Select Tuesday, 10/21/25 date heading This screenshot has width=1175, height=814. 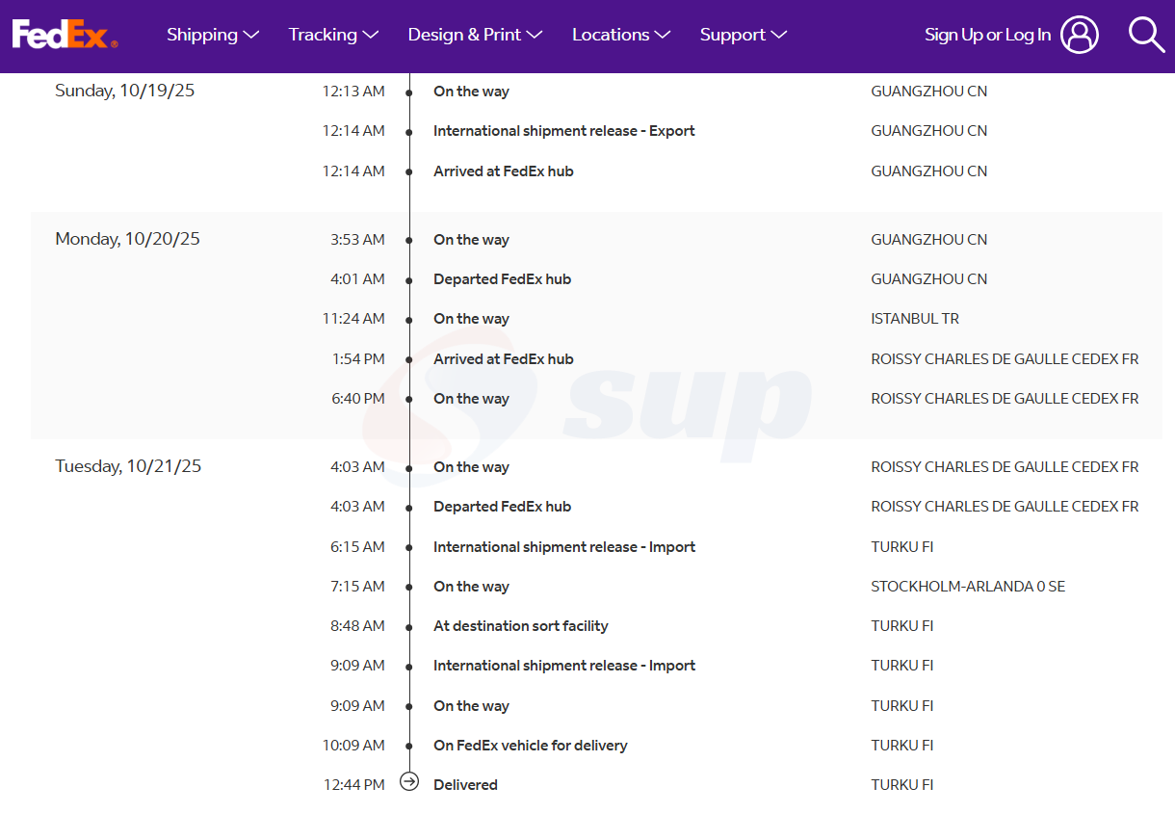tap(128, 466)
